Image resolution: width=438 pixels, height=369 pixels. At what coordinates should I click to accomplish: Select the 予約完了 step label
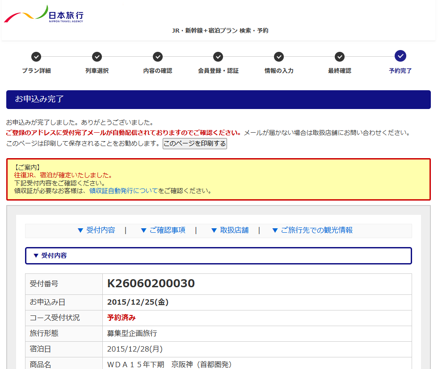click(x=400, y=71)
